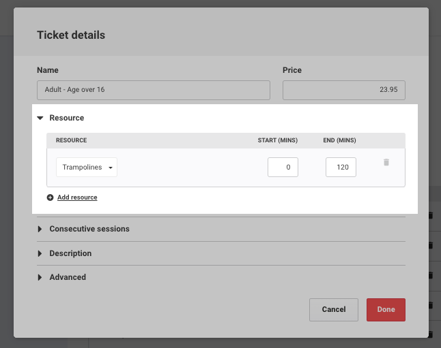Click the plus icon beside Add resource

(x=50, y=197)
